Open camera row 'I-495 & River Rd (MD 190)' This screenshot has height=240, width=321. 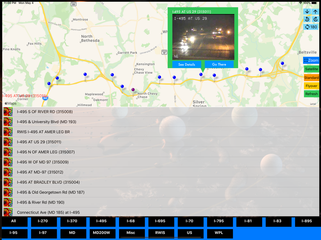point(161,202)
